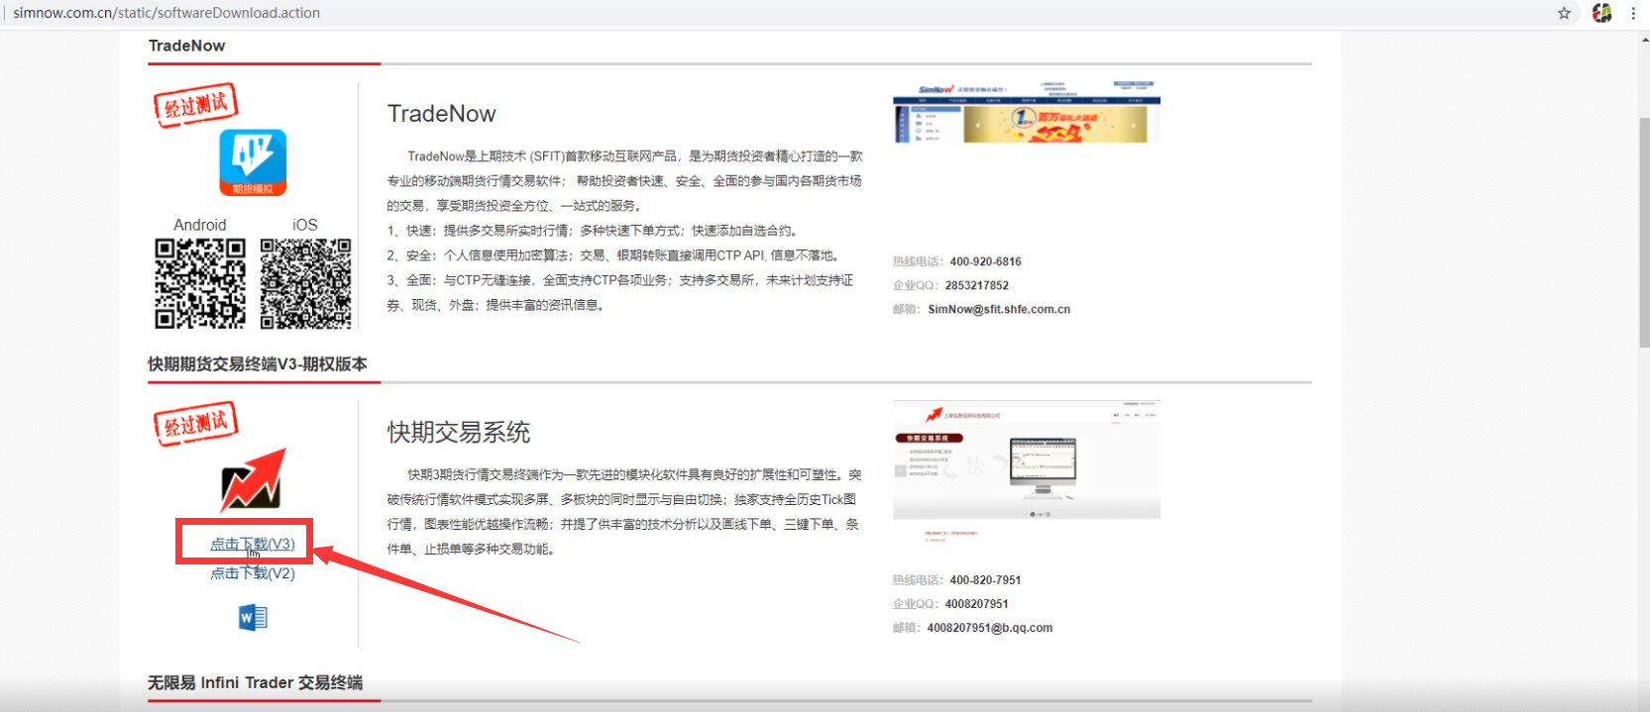The width and height of the screenshot is (1650, 712).
Task: Click the "TradeNow" section title at top
Action: pyautogui.click(x=186, y=46)
